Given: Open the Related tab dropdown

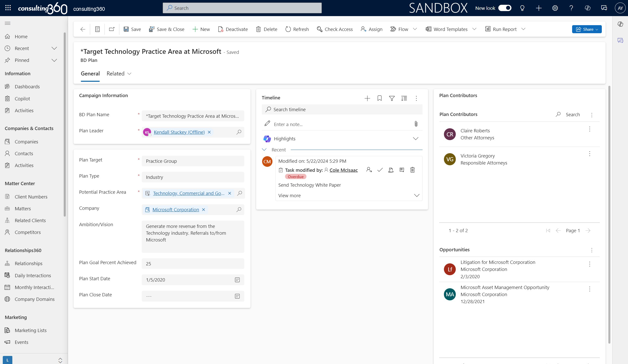Looking at the screenshot, I should (119, 73).
